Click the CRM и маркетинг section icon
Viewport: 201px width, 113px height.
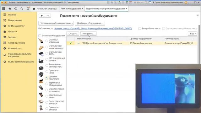coord(5,26)
